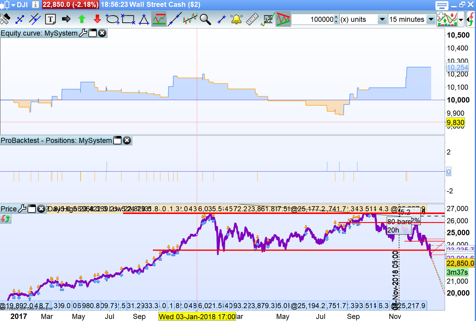Show DJI instrument information
This screenshot has width=476, height=321.
pos(35,4)
